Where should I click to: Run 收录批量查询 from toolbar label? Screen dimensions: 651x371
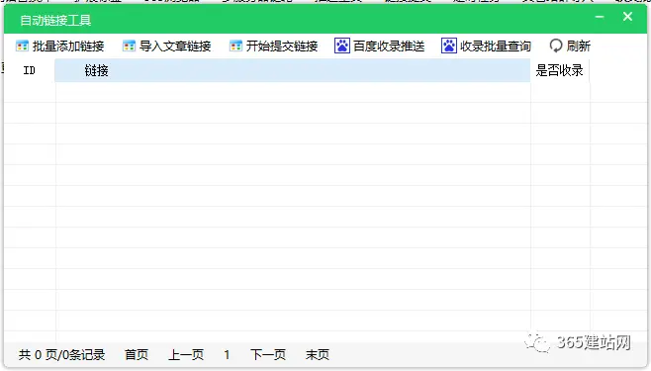pyautogui.click(x=496, y=46)
